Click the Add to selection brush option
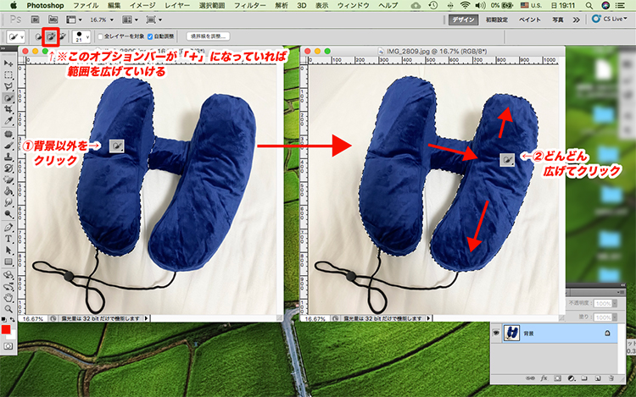The width and height of the screenshot is (636, 397). click(x=52, y=36)
